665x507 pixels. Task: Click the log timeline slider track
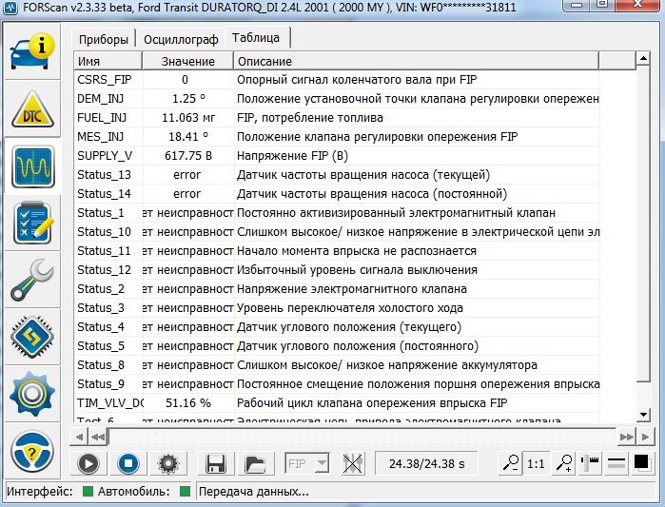[362, 437]
